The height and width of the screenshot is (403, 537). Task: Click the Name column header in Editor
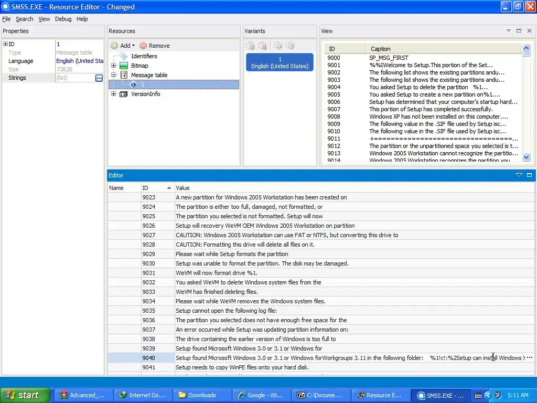coord(124,188)
